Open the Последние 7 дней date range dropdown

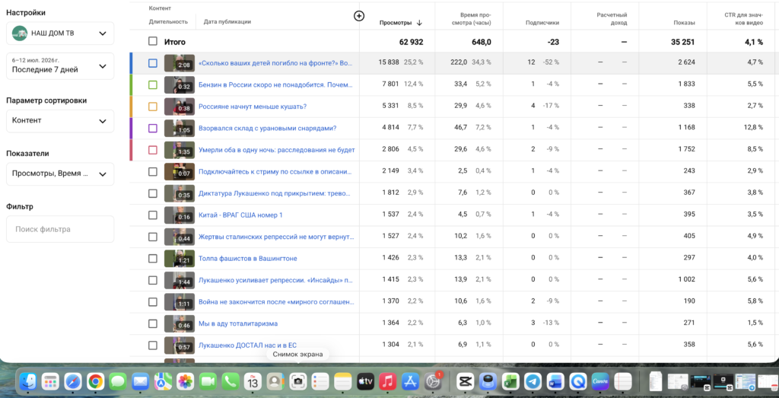tap(60, 66)
